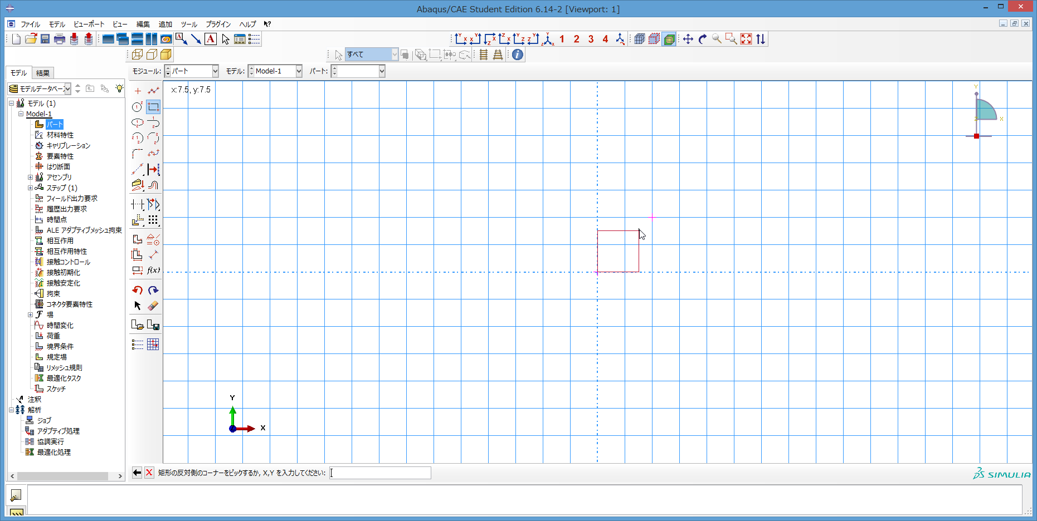The height and width of the screenshot is (521, 1037).
Task: Open the query information tool
Action: coord(518,55)
